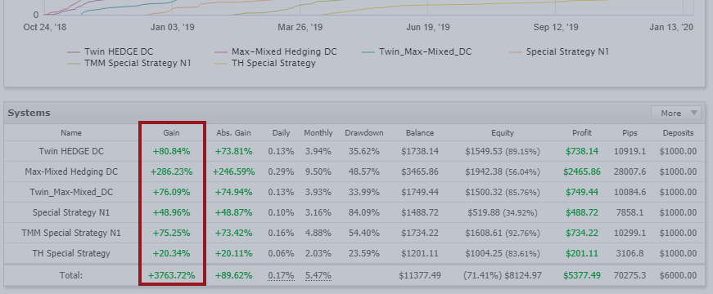
Task: Sort by Deposits column header
Action: tap(678, 133)
